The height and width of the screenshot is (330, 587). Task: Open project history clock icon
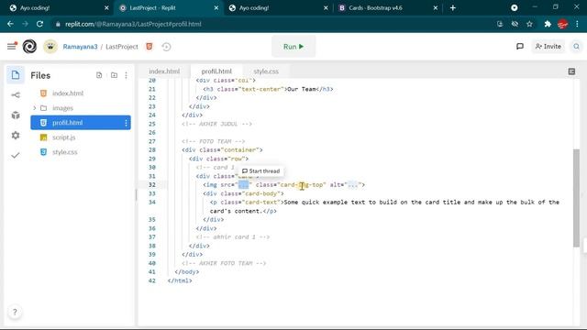[x=167, y=47]
